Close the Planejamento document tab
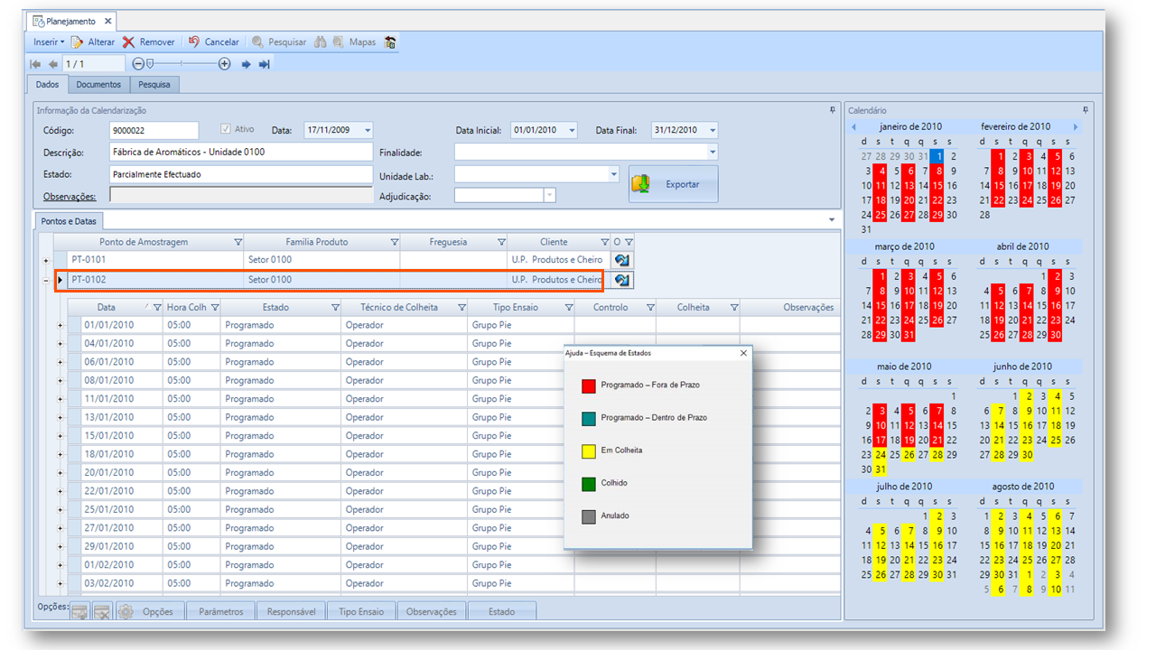 (107, 21)
